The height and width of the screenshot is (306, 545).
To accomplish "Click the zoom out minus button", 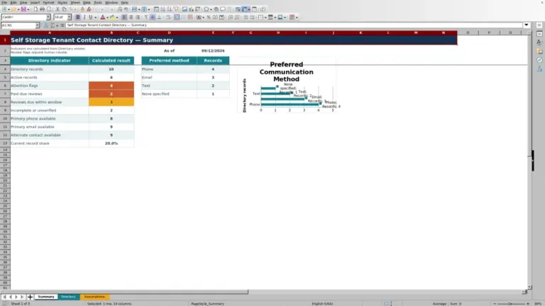I will [495, 304].
